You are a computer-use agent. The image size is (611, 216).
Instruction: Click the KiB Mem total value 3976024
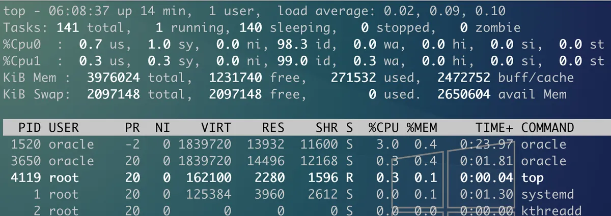click(115, 78)
